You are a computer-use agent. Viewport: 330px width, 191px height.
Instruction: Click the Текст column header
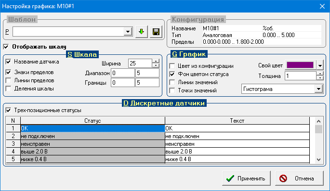[237, 121]
